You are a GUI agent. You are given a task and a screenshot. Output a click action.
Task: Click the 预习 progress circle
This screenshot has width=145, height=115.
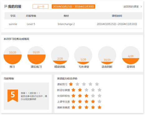click(x=12, y=55)
